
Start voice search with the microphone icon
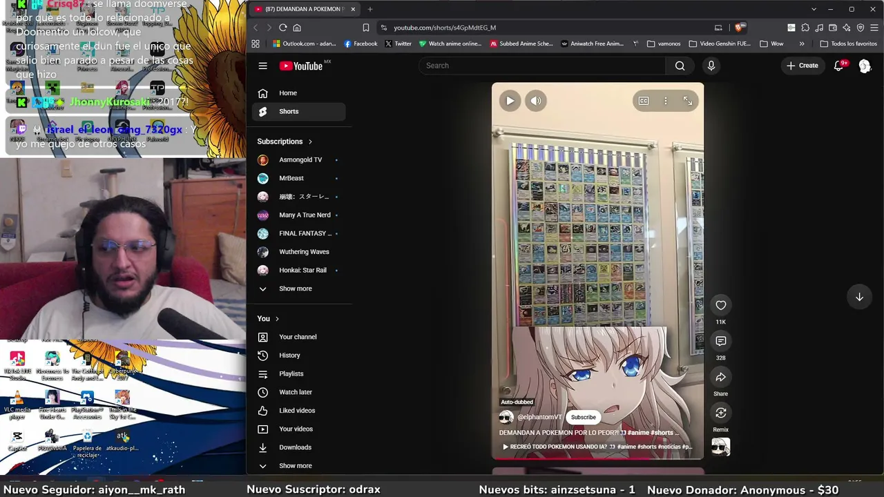pos(711,66)
